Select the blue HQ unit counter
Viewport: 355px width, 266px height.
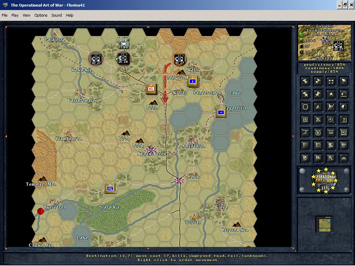110,188
